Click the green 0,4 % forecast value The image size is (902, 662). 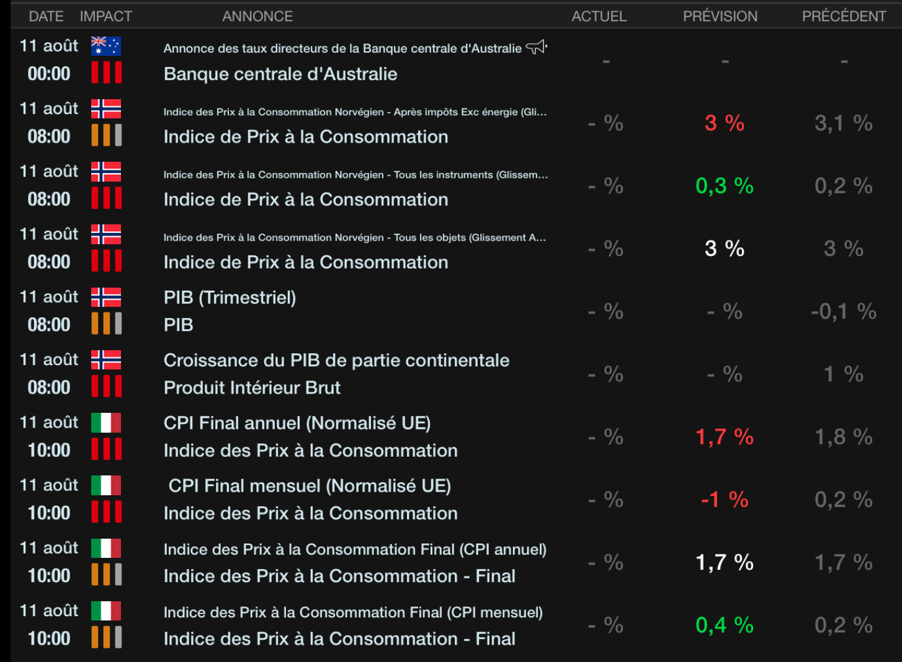pos(724,625)
